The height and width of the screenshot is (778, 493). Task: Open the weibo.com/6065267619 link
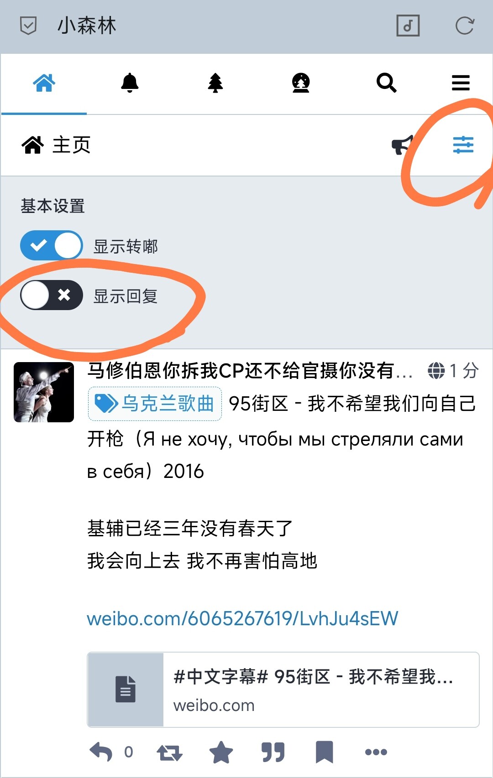pyautogui.click(x=242, y=618)
